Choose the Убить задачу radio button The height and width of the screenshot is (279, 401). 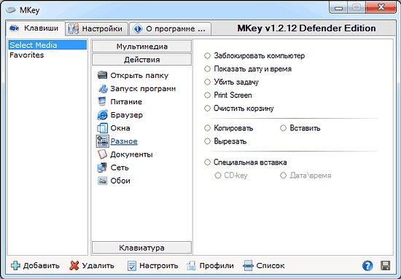207,82
